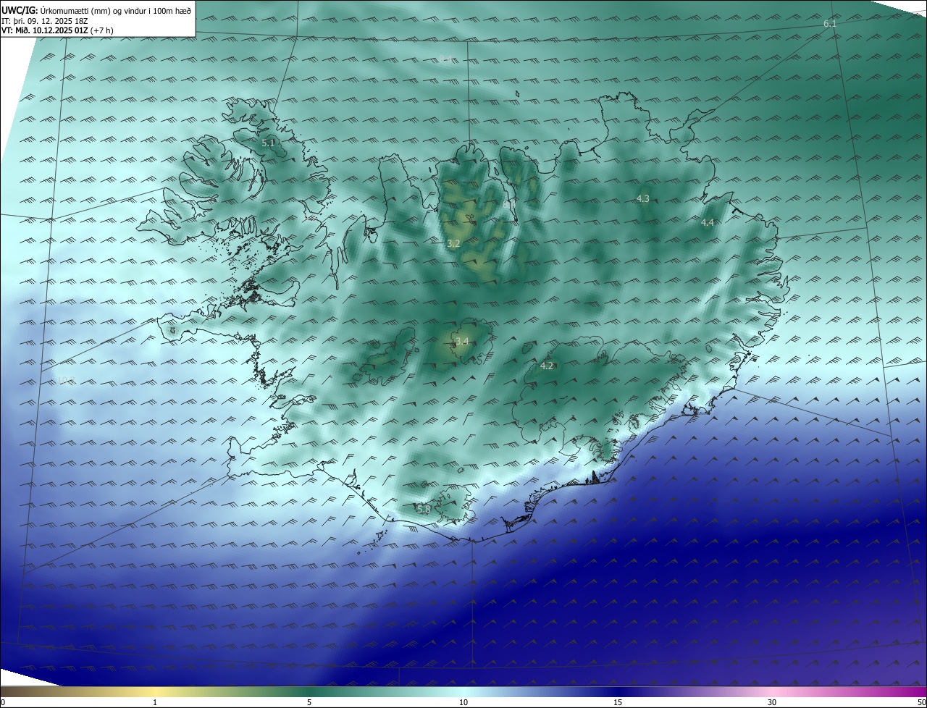Click the "UWC/IG:" label in header box
The image size is (927, 708).
pos(20,10)
